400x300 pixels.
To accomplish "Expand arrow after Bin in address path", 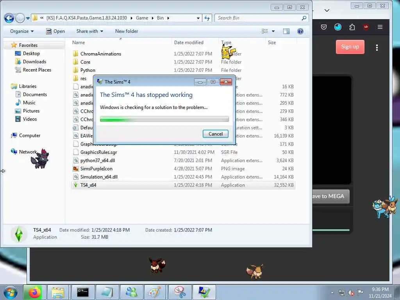I will click(x=168, y=18).
